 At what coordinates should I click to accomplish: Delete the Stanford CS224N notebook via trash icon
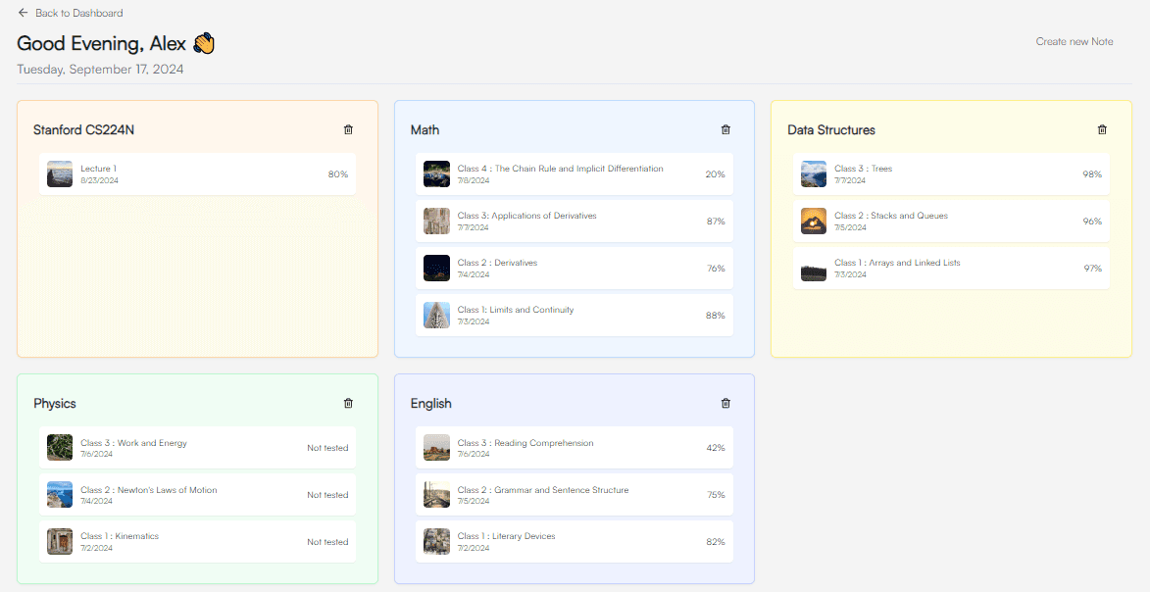click(x=348, y=129)
